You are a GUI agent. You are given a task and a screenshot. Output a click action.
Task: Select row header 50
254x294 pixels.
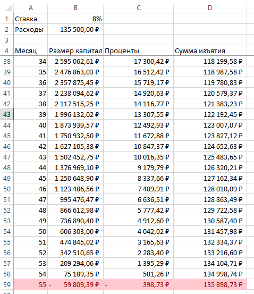click(x=7, y=189)
